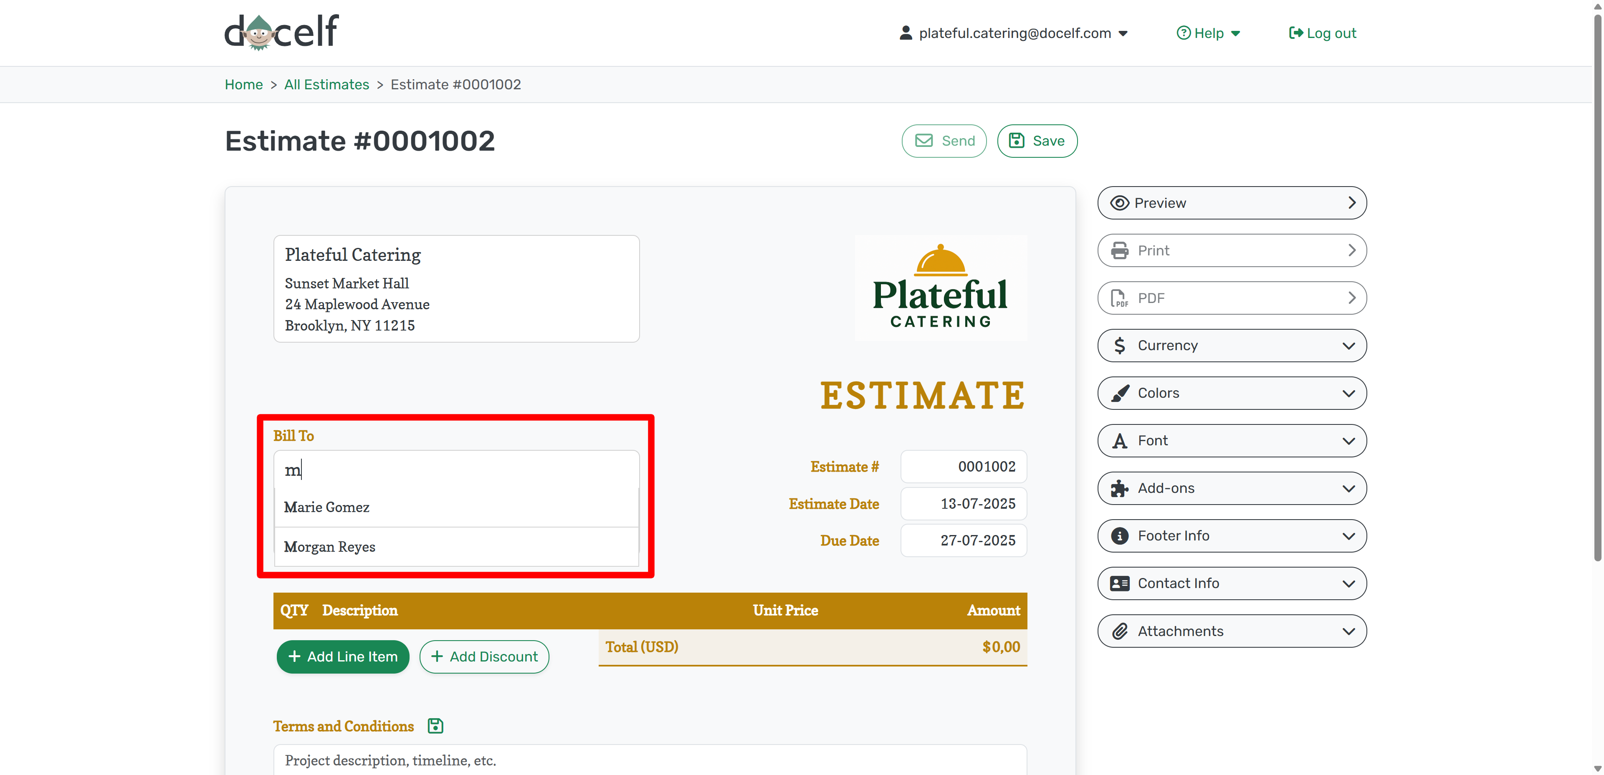The height and width of the screenshot is (775, 1604).
Task: Click the Terms and Conditions text area
Action: (x=650, y=760)
